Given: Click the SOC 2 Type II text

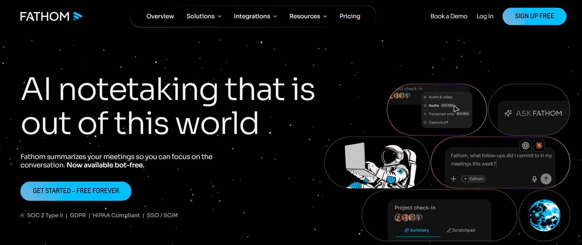Looking at the screenshot, I should click(x=45, y=215).
